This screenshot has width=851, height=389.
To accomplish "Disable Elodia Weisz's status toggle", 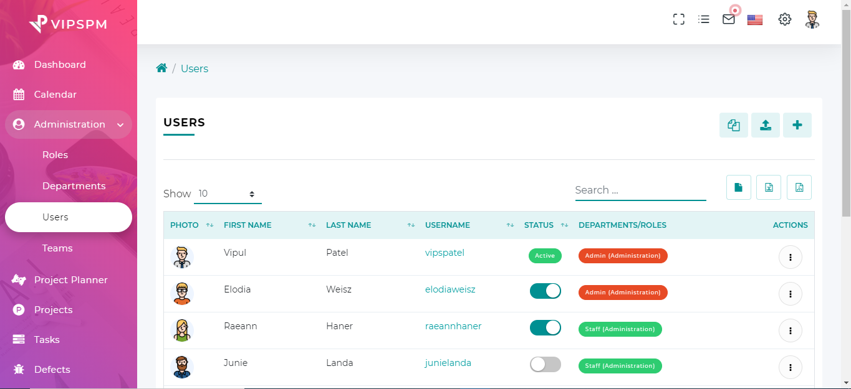I will tap(545, 291).
